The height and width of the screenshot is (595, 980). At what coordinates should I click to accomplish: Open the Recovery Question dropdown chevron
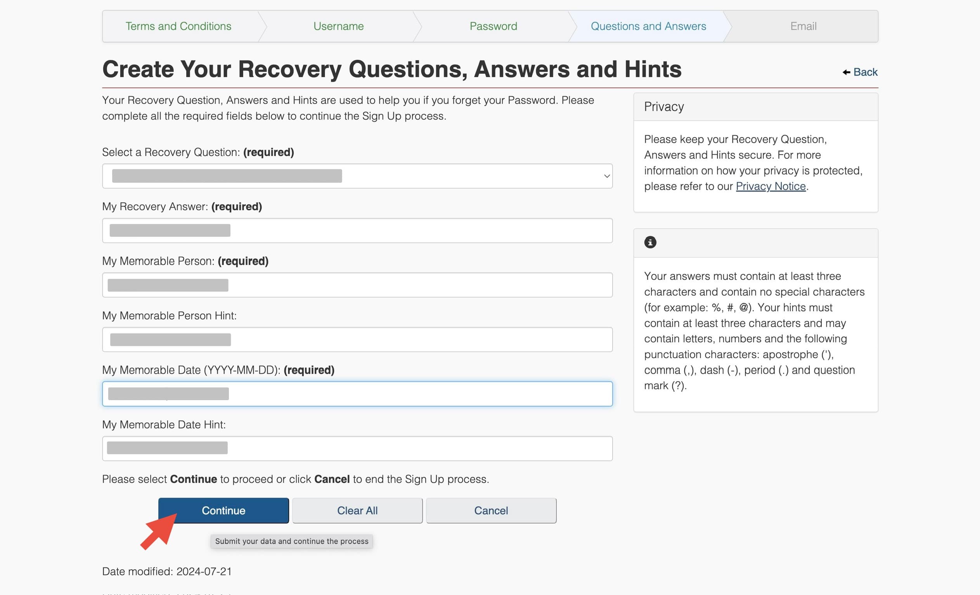(606, 176)
